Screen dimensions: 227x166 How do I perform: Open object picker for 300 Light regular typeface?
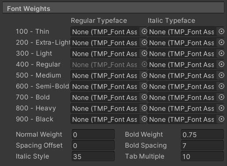[144, 53]
